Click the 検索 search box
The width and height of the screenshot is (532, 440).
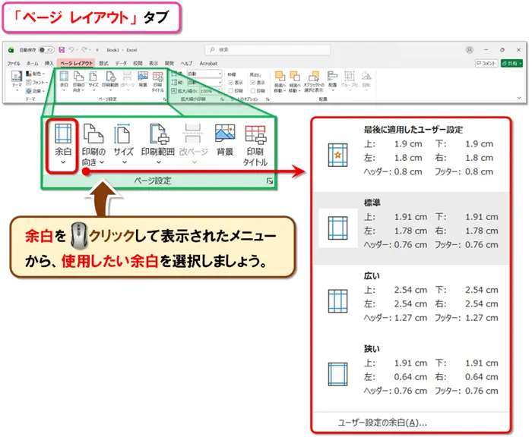point(268,50)
